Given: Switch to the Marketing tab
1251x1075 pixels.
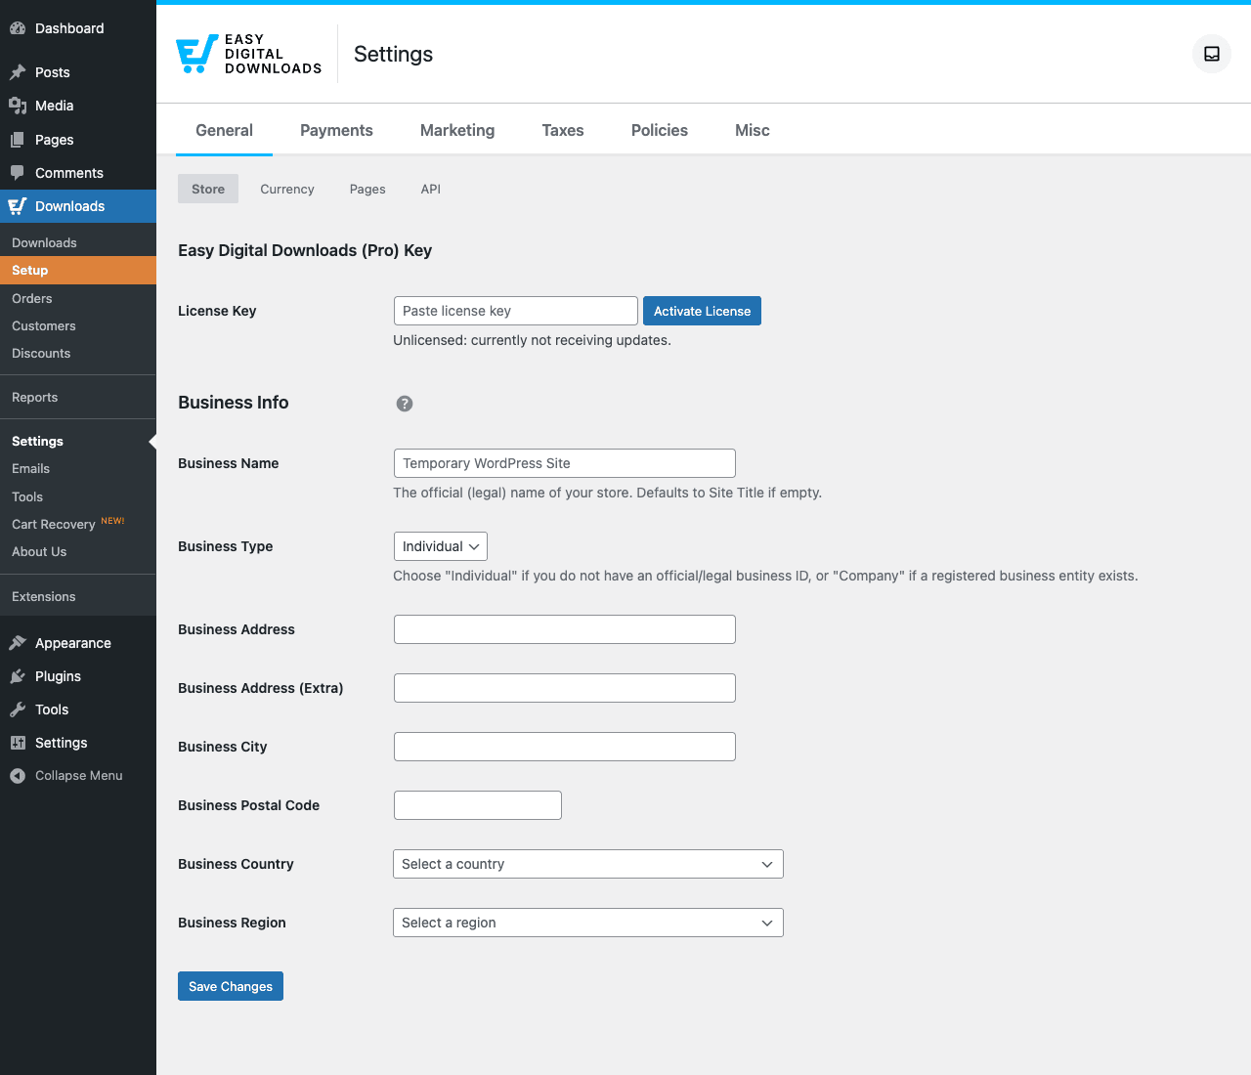Looking at the screenshot, I should [x=457, y=130].
